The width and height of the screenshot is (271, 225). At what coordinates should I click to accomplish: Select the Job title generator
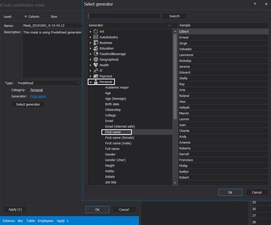point(111,182)
